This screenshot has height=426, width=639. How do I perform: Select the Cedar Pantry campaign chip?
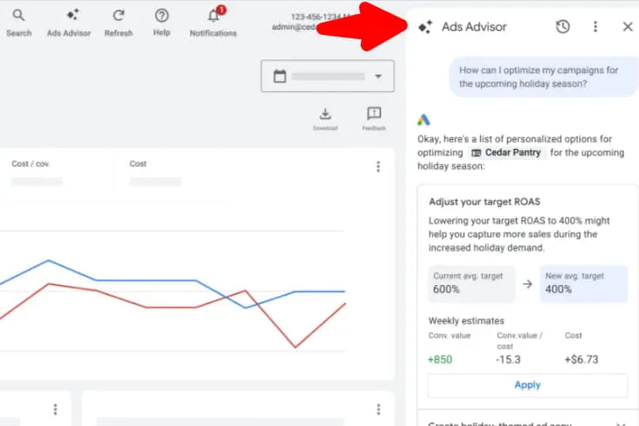(507, 152)
